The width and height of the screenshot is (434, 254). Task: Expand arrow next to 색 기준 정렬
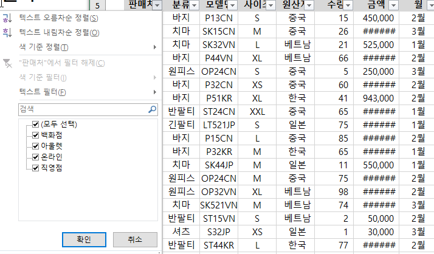pos(155,47)
